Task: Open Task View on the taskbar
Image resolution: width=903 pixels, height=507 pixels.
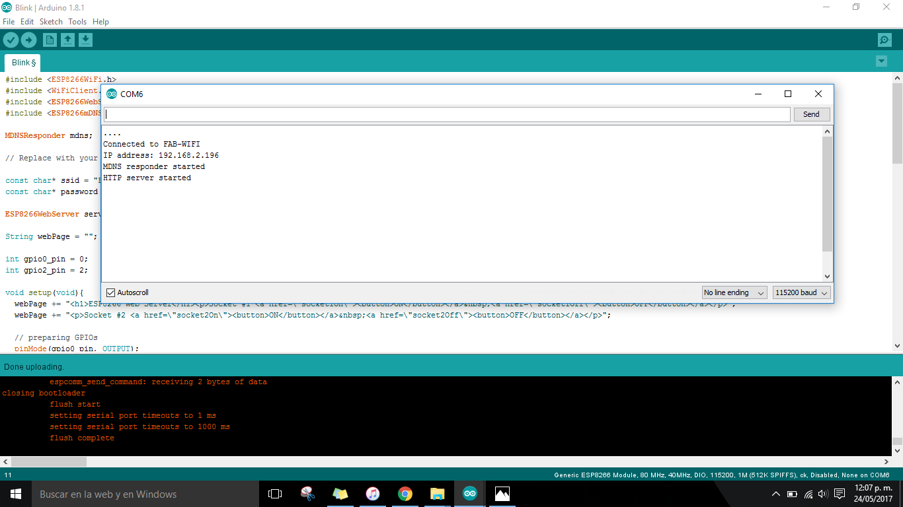Action: [275, 494]
